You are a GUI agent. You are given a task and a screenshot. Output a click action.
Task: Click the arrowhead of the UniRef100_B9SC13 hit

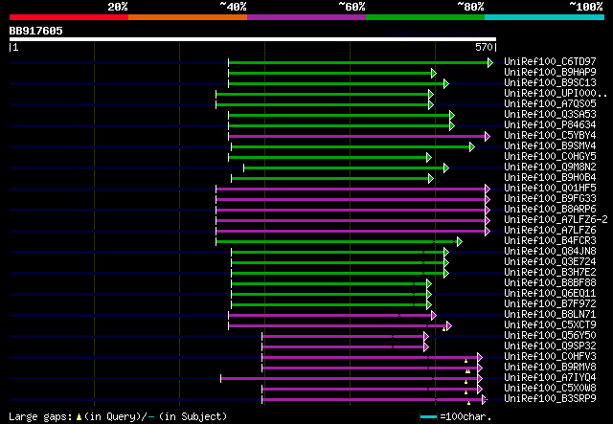(446, 83)
